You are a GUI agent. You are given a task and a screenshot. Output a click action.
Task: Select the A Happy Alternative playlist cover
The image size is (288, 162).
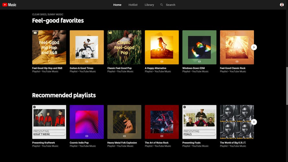[x=162, y=47]
